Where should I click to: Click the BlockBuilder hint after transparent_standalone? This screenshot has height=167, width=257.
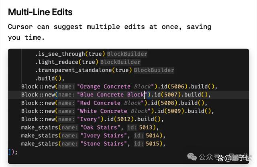(x=154, y=70)
